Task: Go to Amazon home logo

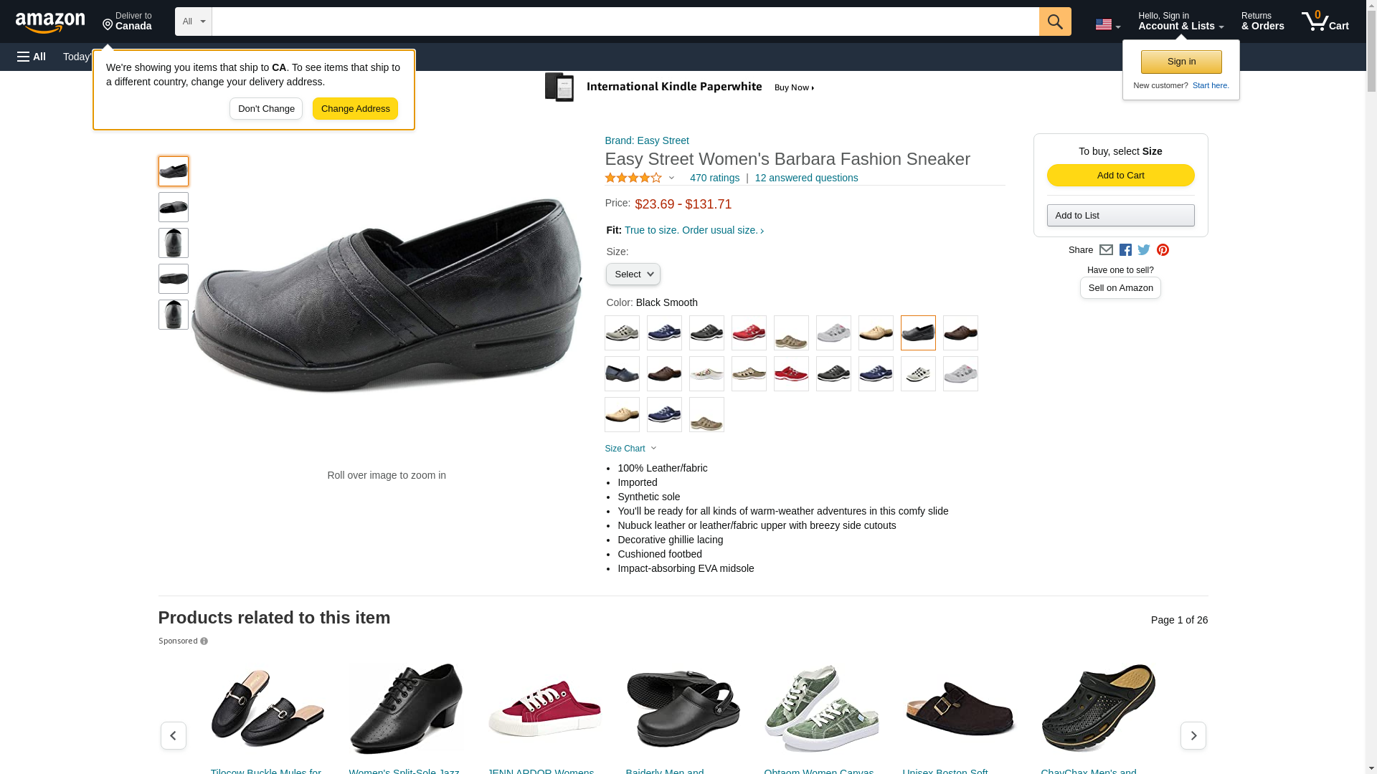Action: pyautogui.click(x=50, y=22)
